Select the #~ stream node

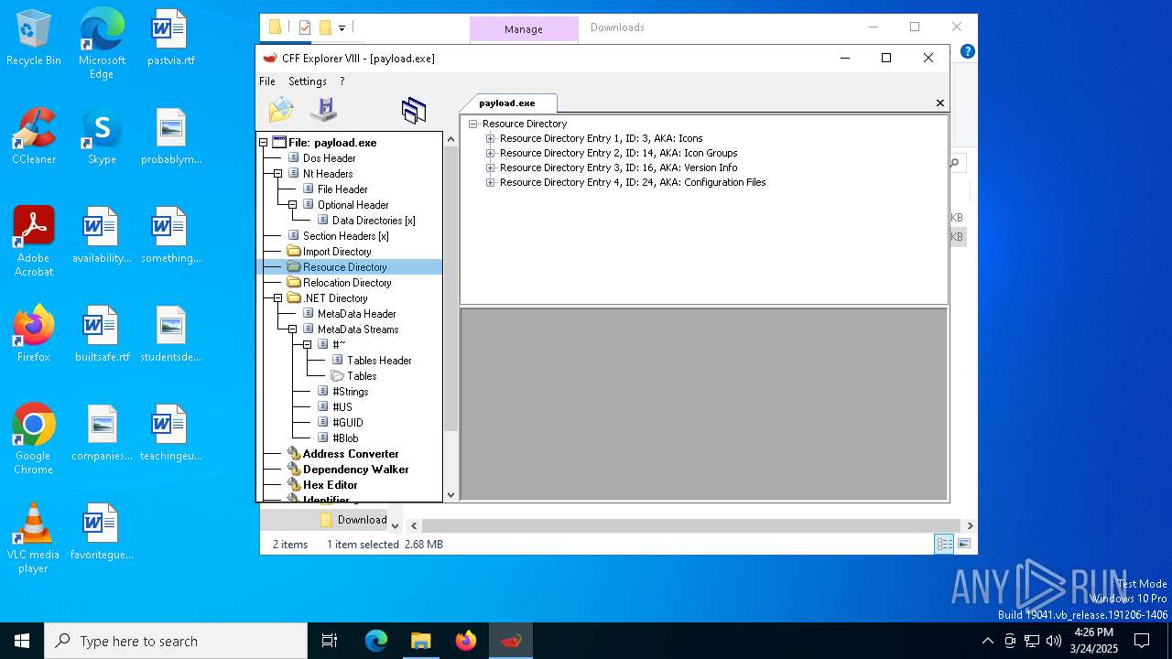coord(339,345)
